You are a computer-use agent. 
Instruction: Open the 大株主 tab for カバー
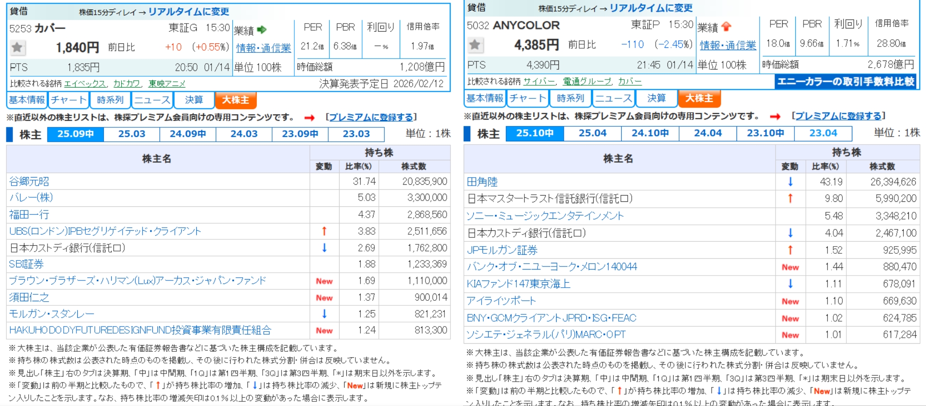236,100
